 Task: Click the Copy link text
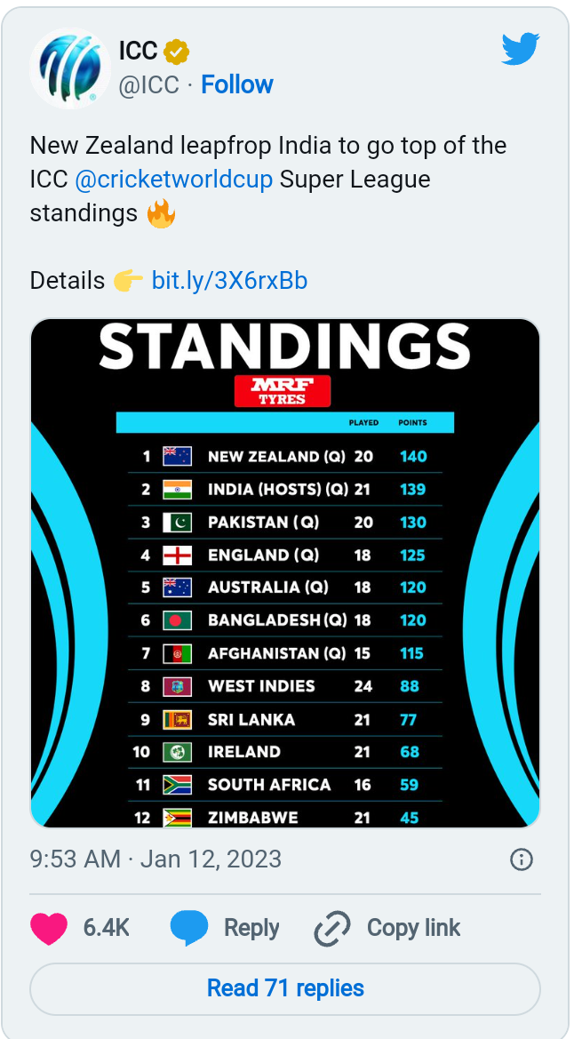(414, 928)
